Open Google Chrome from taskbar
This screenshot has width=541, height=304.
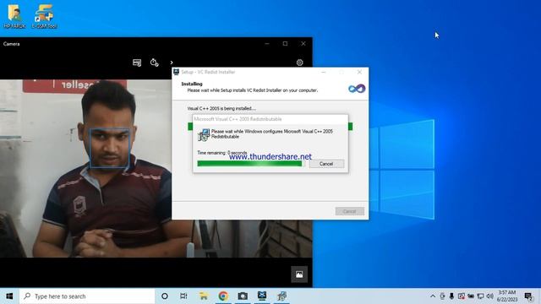223,296
